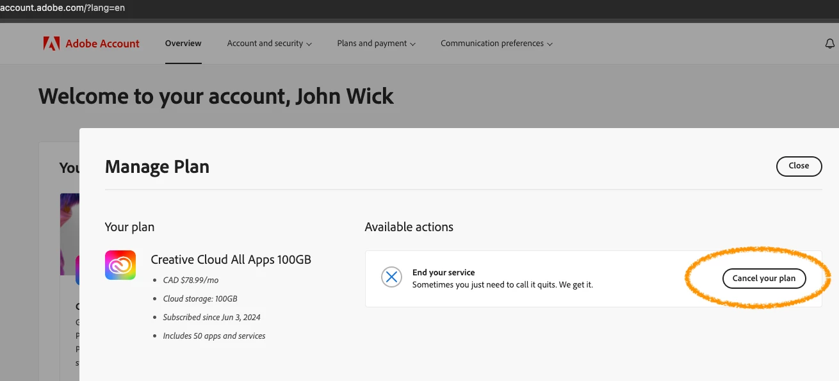Click the Cancel your plan button

[764, 279]
